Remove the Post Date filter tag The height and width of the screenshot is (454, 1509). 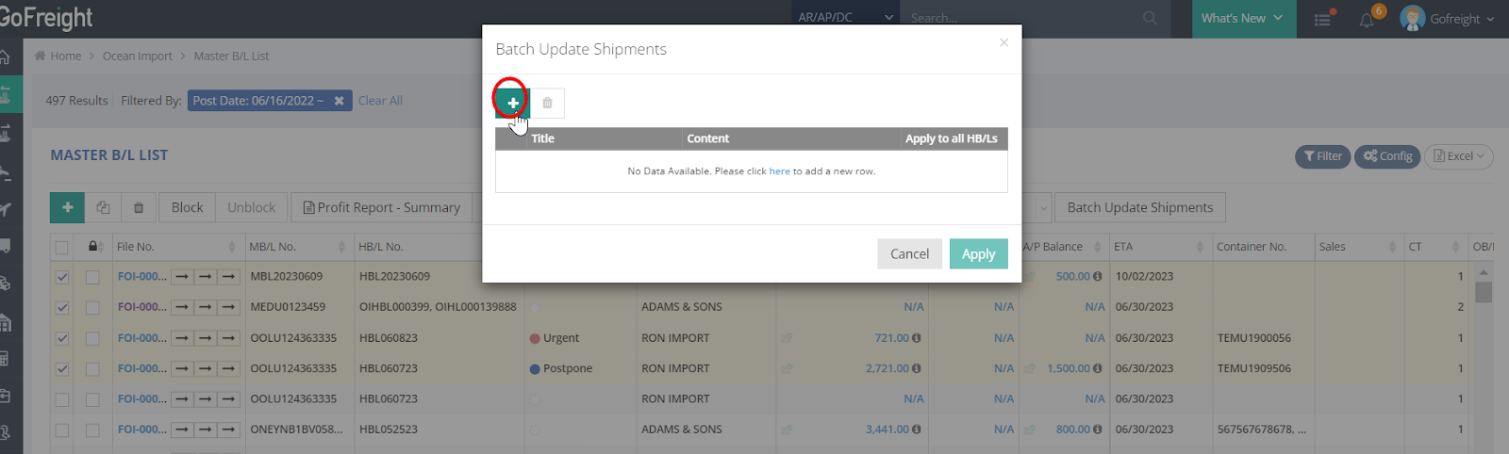click(x=339, y=101)
